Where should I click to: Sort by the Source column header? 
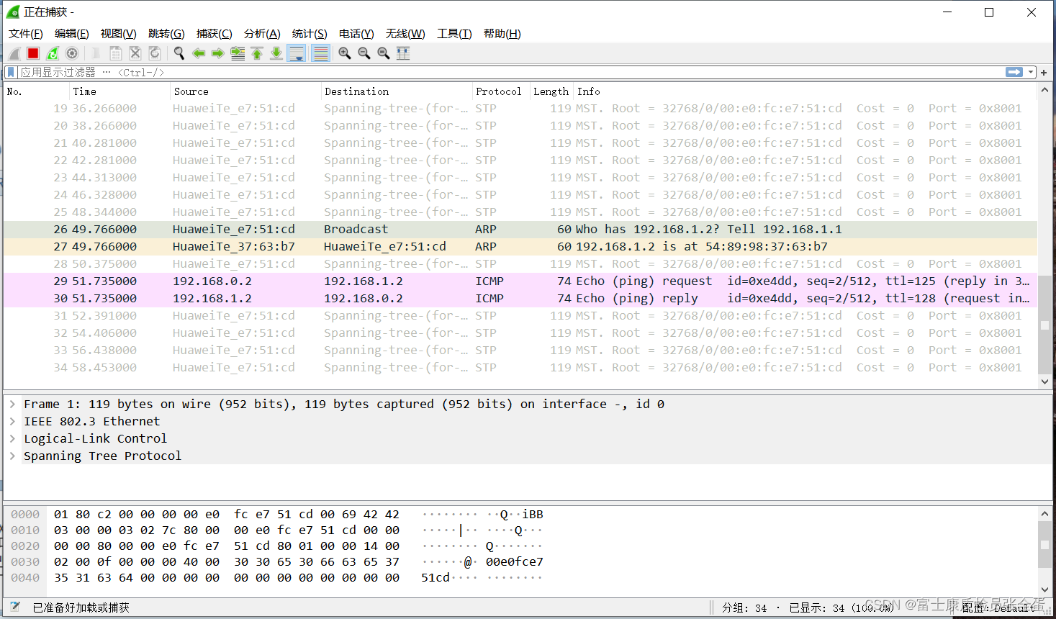coord(245,91)
